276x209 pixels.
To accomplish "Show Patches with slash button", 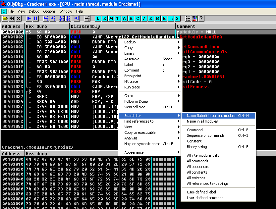I will tap(144, 19).
